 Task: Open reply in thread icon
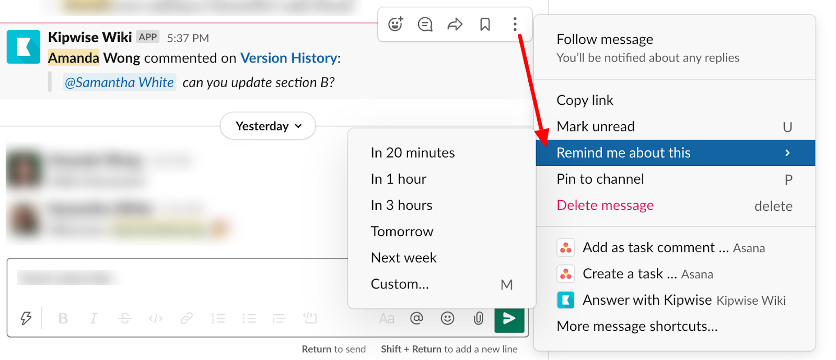[425, 24]
